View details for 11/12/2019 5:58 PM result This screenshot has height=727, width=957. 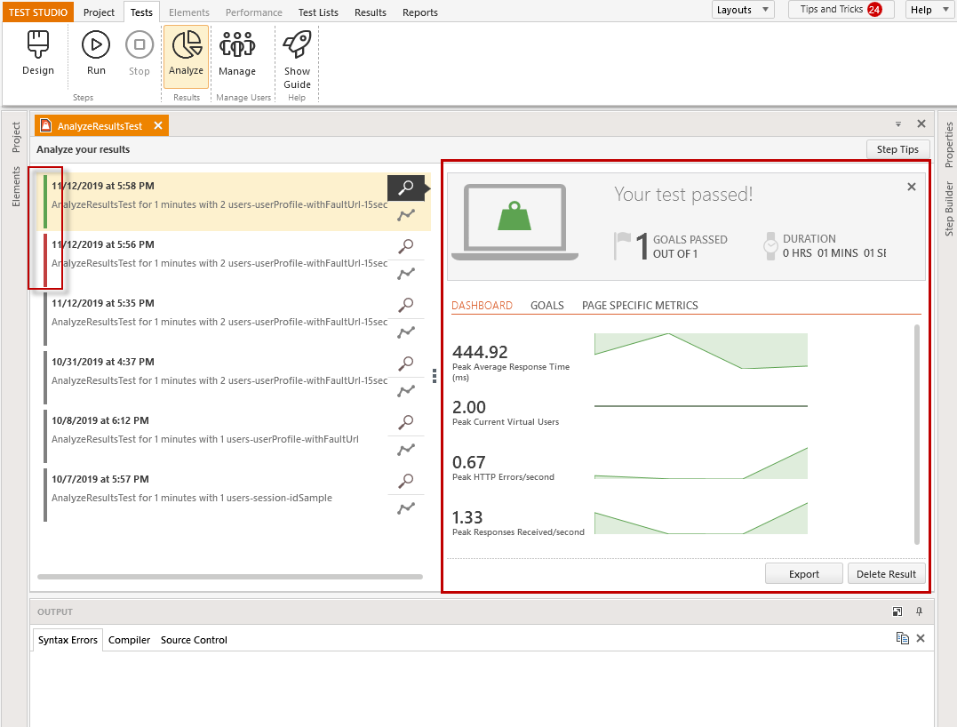point(406,188)
